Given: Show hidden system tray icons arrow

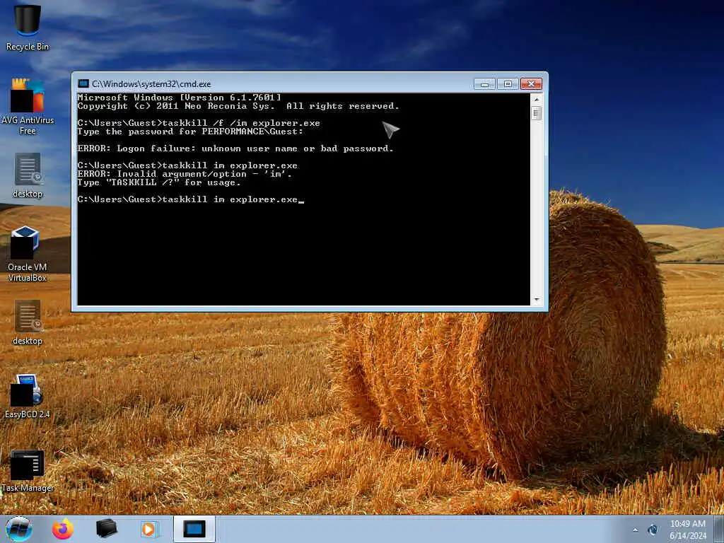Looking at the screenshot, I should tap(636, 530).
